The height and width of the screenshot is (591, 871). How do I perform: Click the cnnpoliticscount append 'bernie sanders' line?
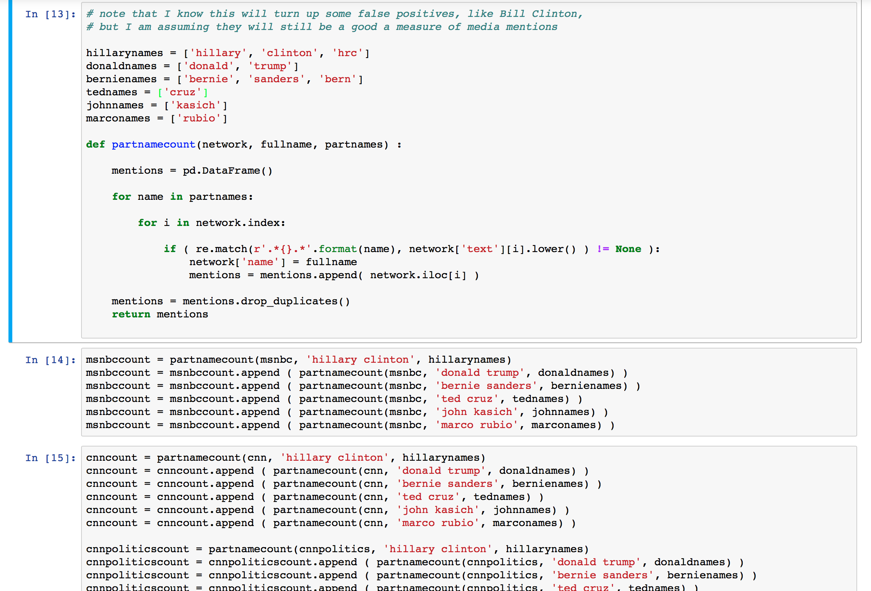click(421, 575)
